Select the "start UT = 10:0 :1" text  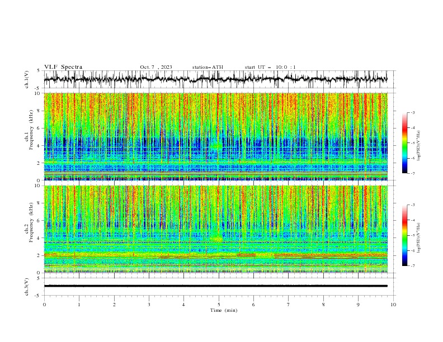(x=270, y=67)
